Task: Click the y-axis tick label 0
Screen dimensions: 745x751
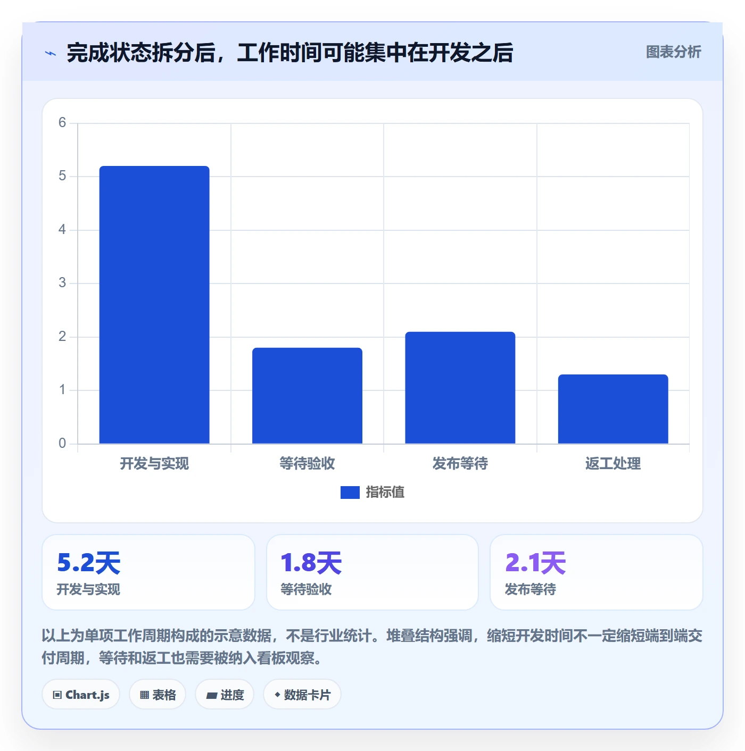Action: tap(62, 444)
